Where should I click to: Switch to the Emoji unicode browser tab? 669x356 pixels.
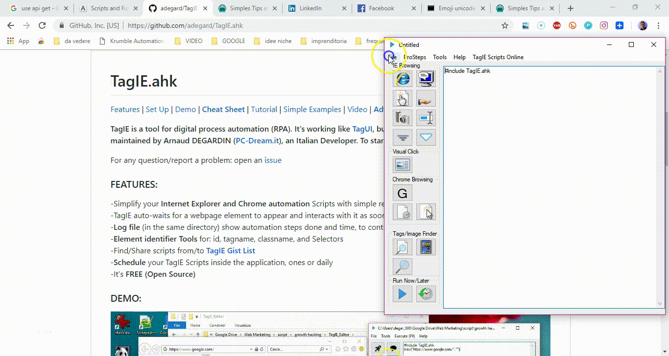click(x=457, y=8)
